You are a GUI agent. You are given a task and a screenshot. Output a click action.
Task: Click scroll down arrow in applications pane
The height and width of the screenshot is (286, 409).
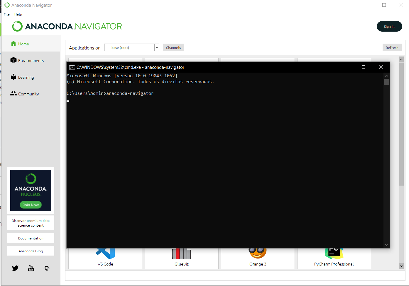click(x=401, y=266)
